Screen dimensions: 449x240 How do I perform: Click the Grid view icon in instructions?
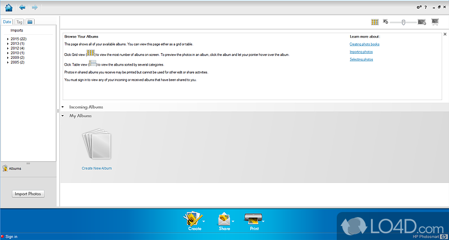point(90,53)
